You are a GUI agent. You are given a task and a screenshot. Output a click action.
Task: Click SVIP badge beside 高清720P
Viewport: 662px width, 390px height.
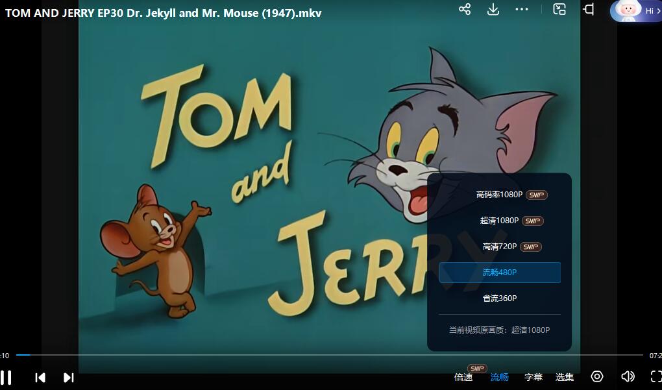tap(531, 247)
